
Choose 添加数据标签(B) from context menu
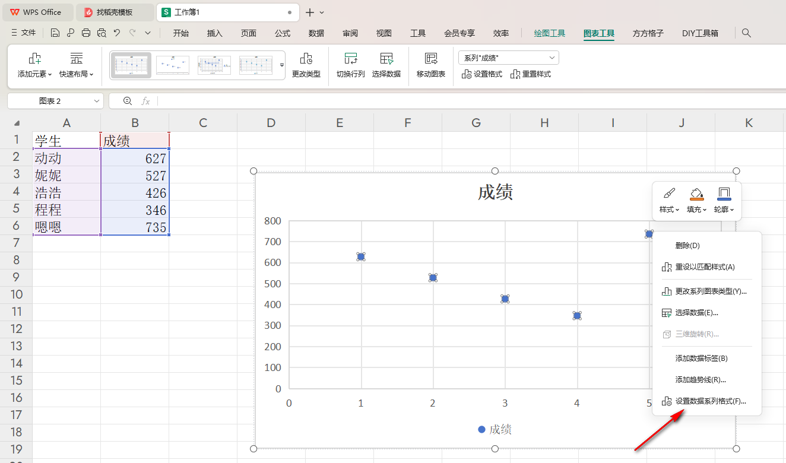(x=706, y=359)
